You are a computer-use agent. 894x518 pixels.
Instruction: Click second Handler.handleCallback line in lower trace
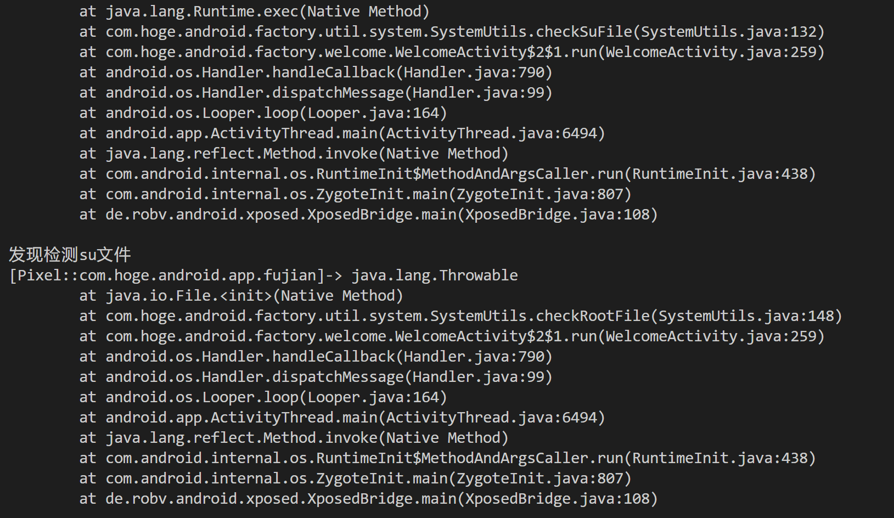click(x=316, y=357)
